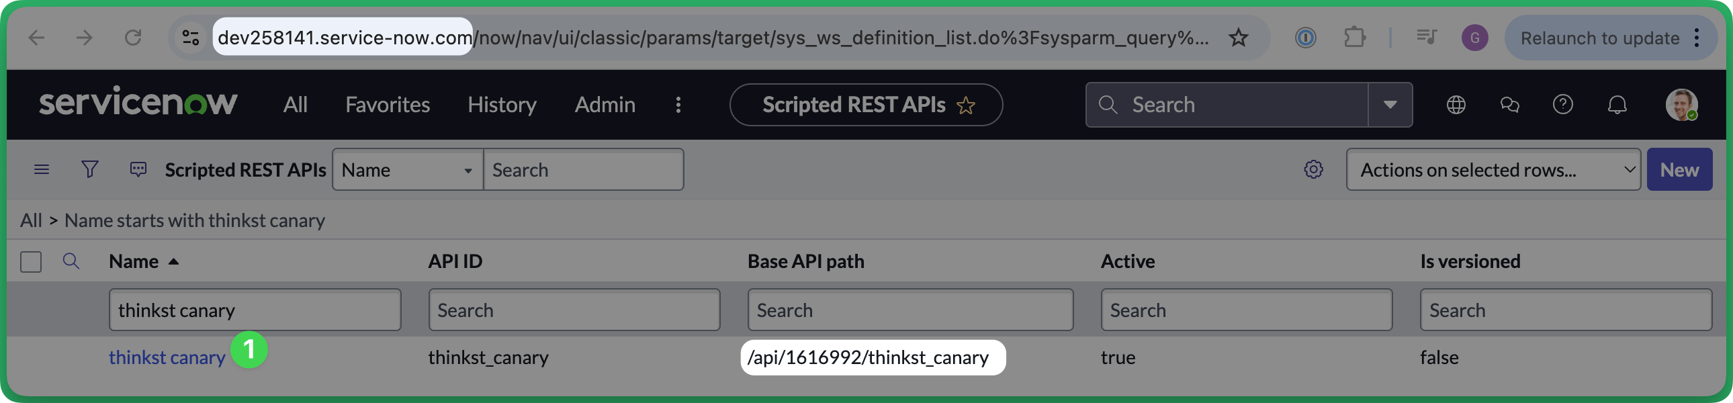Open Chrome three-dot menu
1733x403 pixels.
tap(1697, 38)
